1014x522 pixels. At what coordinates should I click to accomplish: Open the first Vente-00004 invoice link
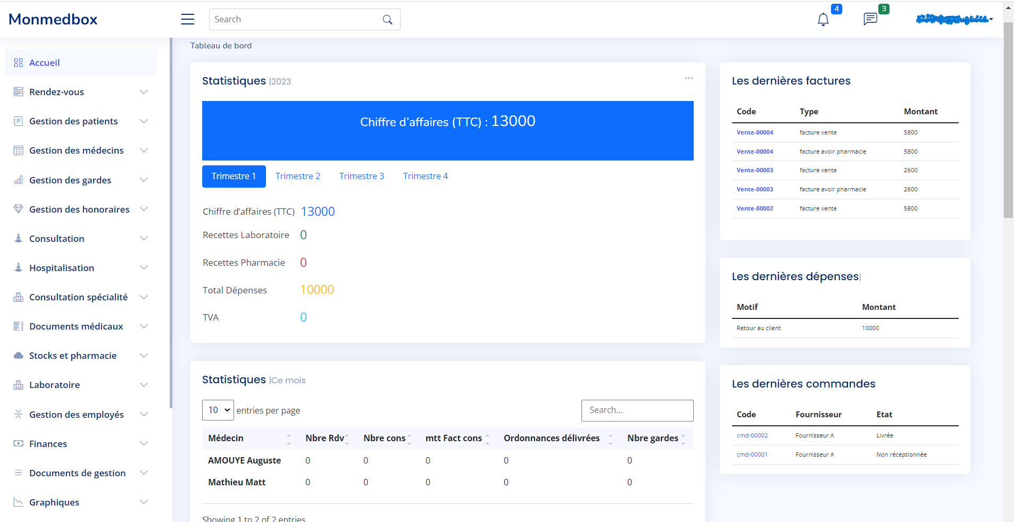[x=754, y=132]
